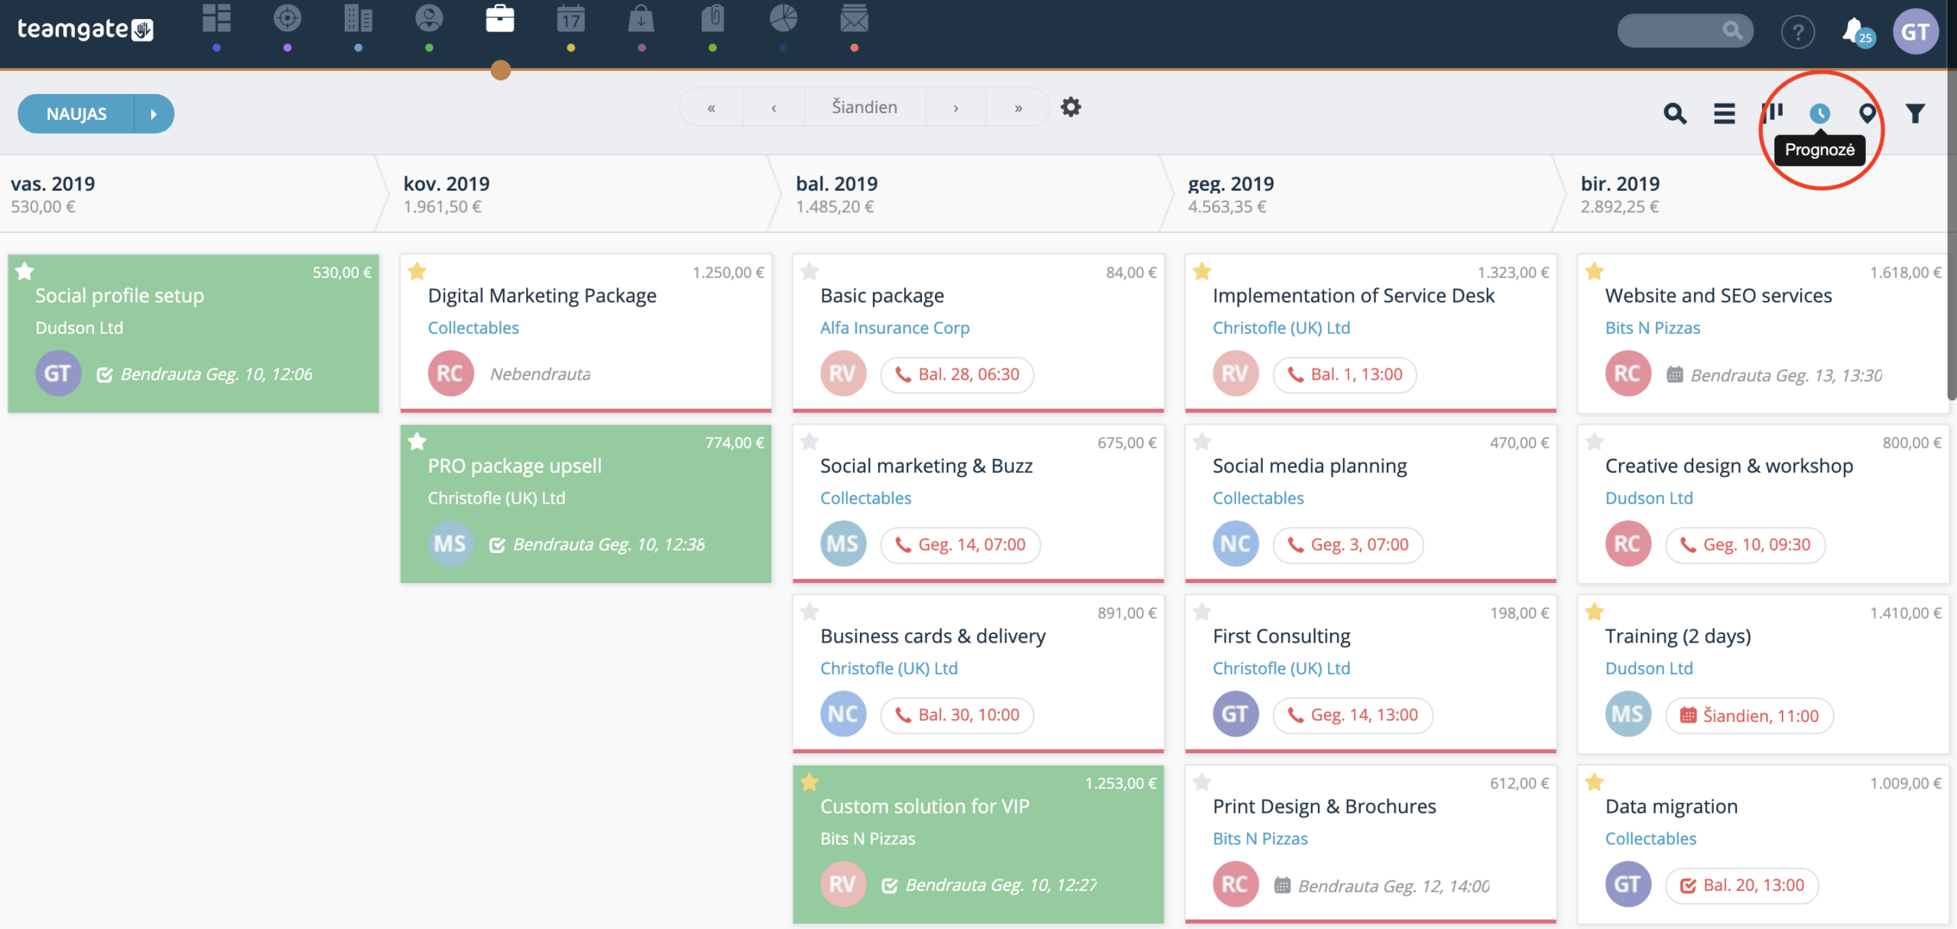Go to next period single arrow
Viewport: 1957px width, 929px height.
[x=956, y=108]
